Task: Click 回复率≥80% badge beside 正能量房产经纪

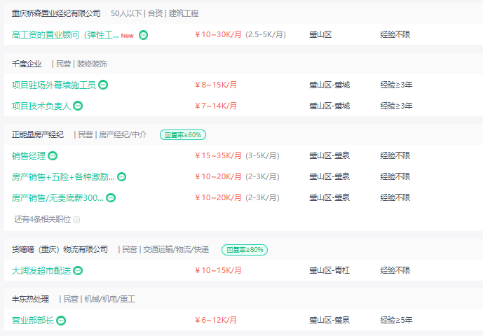Action: click(x=183, y=135)
